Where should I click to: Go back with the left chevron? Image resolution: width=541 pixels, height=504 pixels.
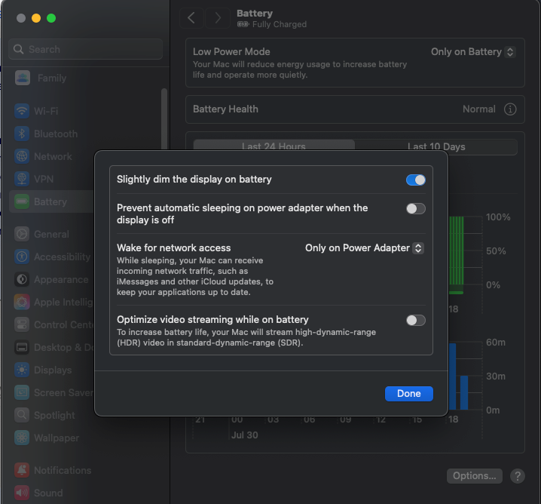(191, 17)
